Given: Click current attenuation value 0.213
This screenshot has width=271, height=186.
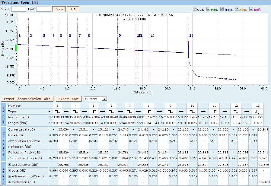Looking at the screenshot, I should tap(173, 141).
